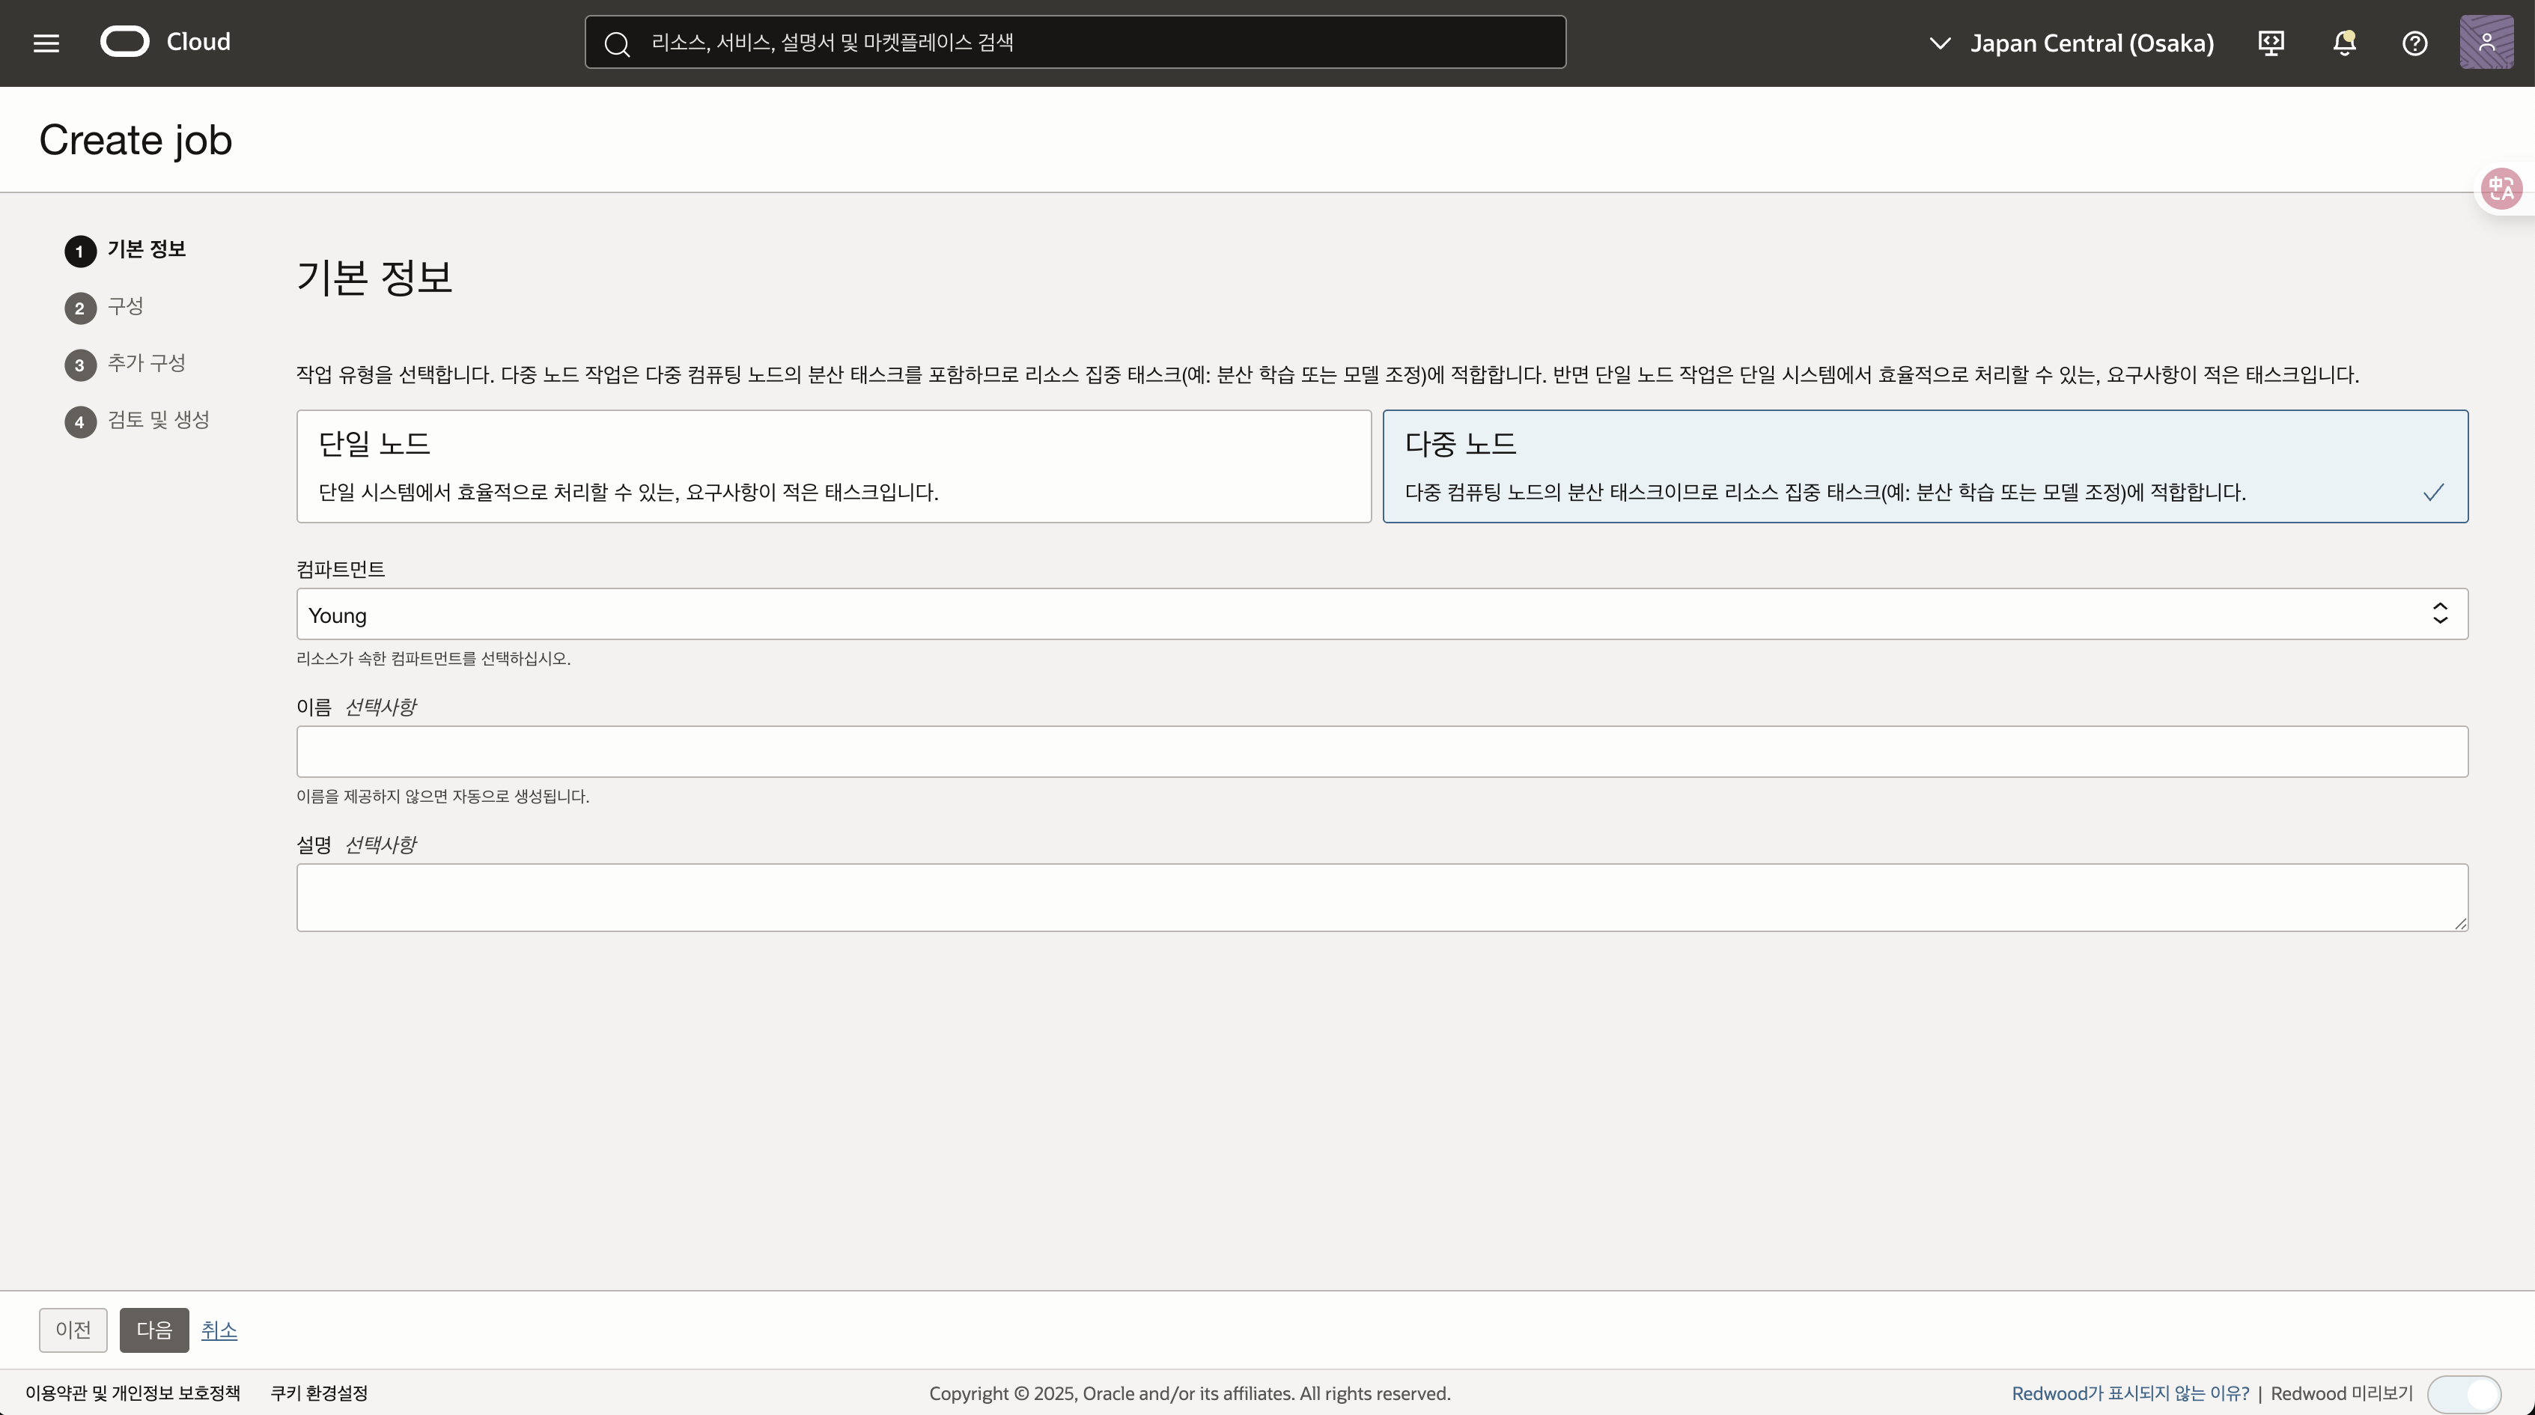Open the notifications bell
The width and height of the screenshot is (2535, 1415).
tap(2344, 43)
